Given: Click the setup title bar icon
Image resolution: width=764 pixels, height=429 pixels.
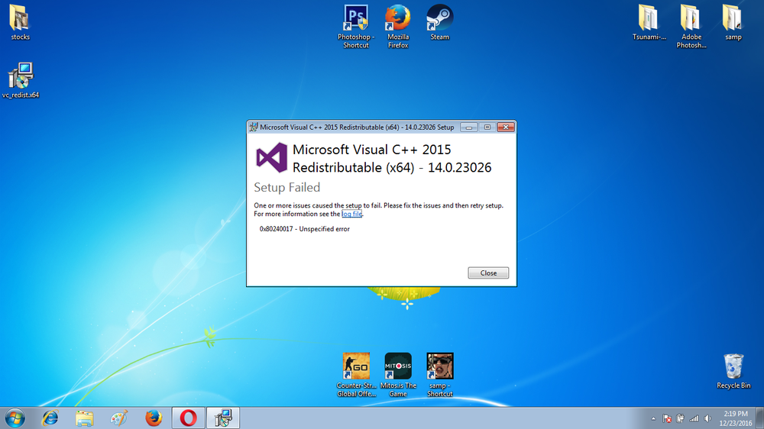Looking at the screenshot, I should pos(254,127).
